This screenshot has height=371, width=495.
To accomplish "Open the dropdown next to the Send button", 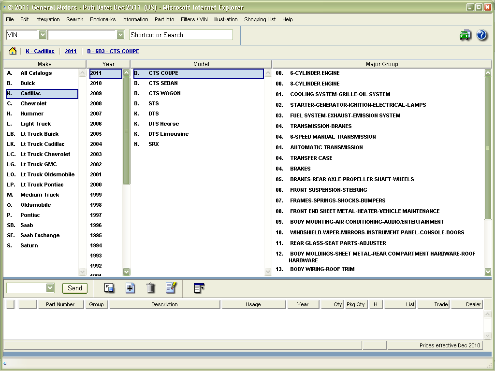I will (x=50, y=288).
